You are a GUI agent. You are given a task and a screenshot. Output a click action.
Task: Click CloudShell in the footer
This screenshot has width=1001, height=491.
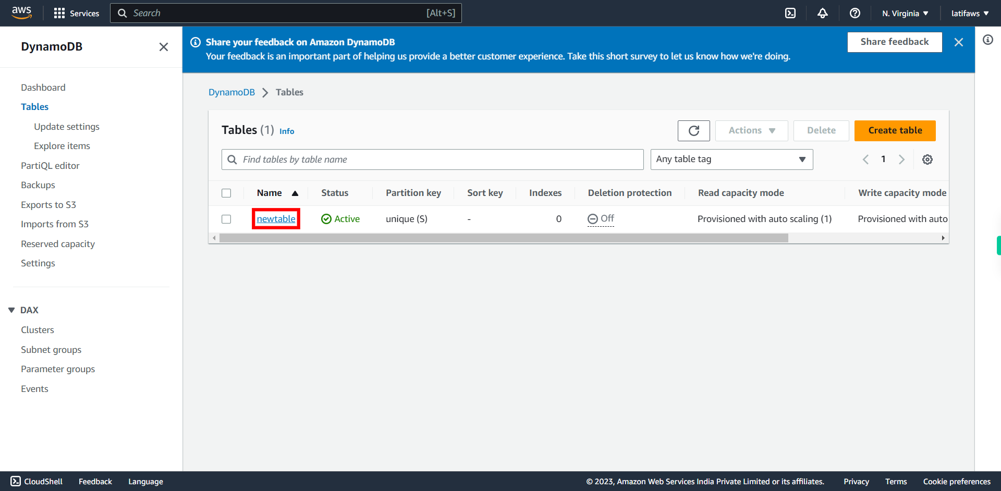tap(36, 482)
